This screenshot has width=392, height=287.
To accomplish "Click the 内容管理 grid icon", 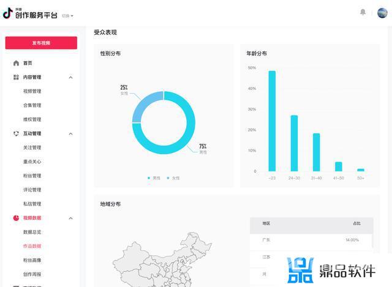I will tap(16, 77).
